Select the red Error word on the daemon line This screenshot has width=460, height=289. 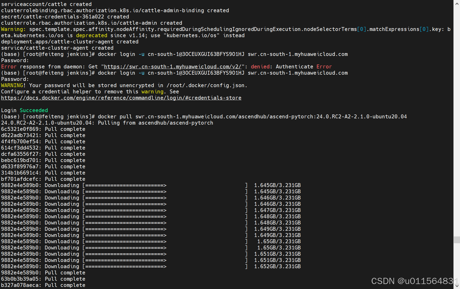9,67
